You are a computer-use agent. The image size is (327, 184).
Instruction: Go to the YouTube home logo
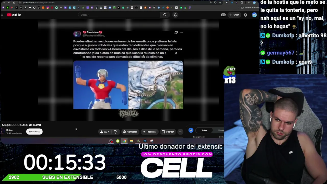point(14,15)
